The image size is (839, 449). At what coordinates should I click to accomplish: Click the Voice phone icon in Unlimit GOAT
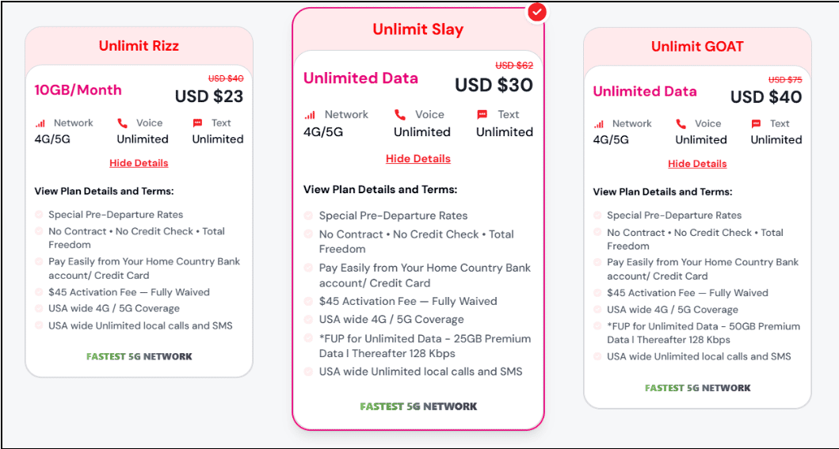coord(681,124)
